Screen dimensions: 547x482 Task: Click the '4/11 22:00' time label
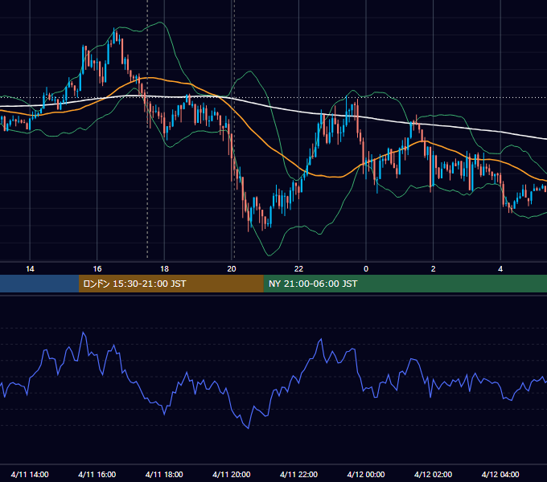coord(298,474)
